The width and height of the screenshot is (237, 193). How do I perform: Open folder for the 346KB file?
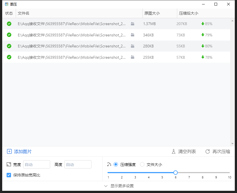(133, 35)
